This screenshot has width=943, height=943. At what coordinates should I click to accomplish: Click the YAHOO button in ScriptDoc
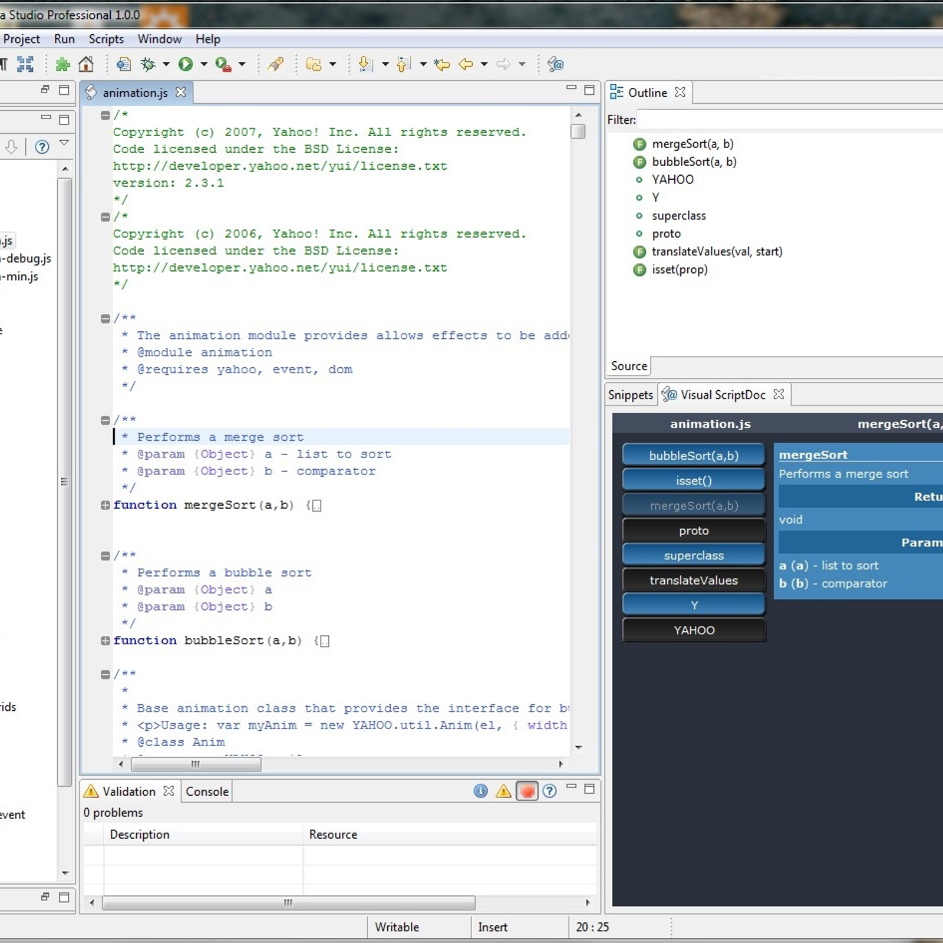[694, 630]
